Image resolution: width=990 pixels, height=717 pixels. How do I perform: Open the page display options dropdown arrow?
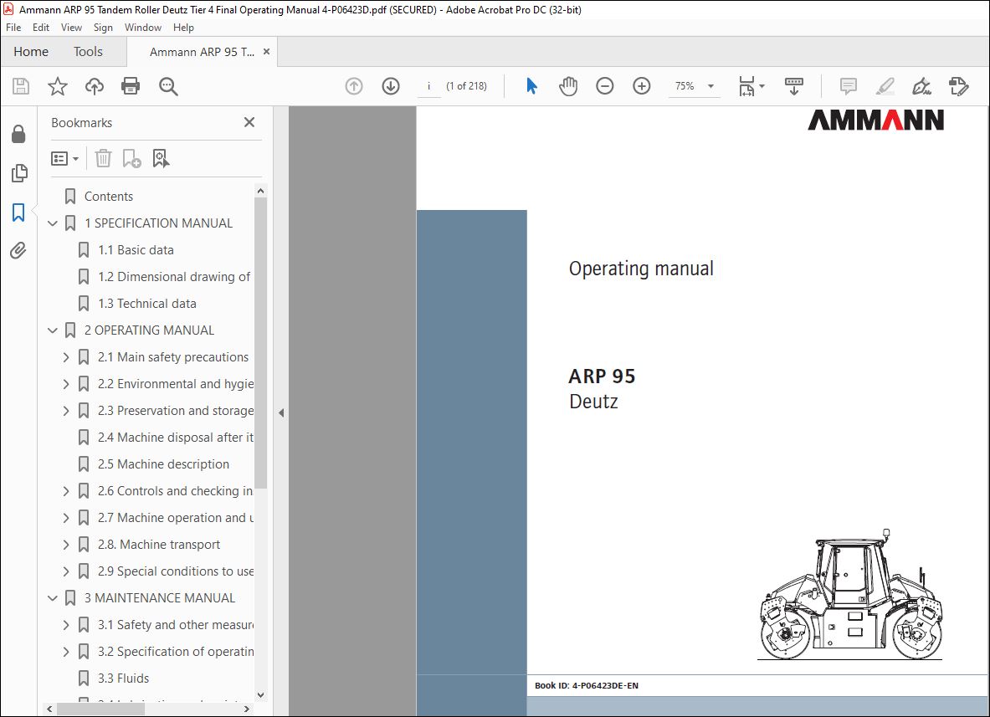(762, 86)
